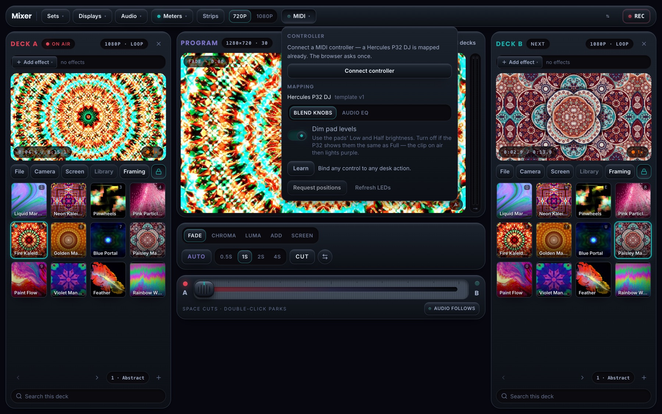Click the swap decks icon beside CUT
This screenshot has height=414, width=662.
[x=325, y=256]
